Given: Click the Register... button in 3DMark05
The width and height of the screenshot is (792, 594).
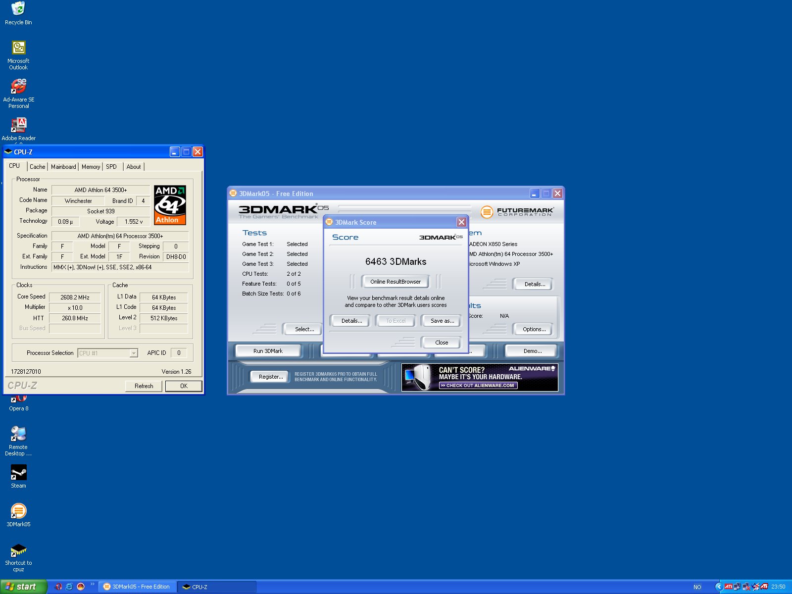Looking at the screenshot, I should pyautogui.click(x=270, y=377).
